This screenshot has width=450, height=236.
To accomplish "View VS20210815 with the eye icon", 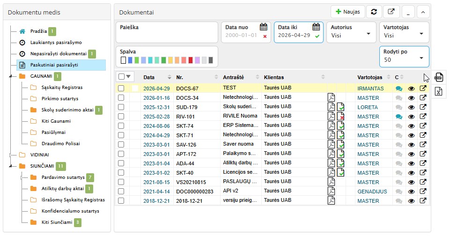I will (411, 182).
